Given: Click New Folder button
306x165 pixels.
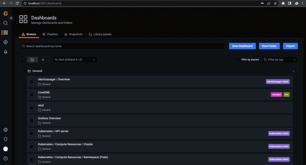Looking at the screenshot, I should [269, 46].
